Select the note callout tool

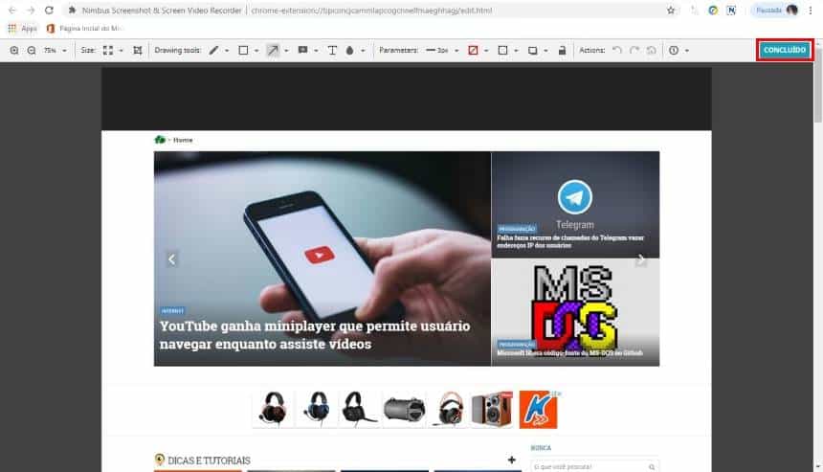point(302,51)
